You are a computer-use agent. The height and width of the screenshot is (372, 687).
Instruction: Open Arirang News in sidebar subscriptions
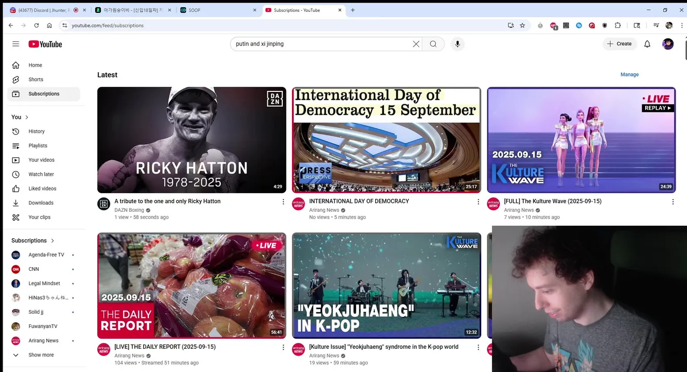click(x=44, y=340)
